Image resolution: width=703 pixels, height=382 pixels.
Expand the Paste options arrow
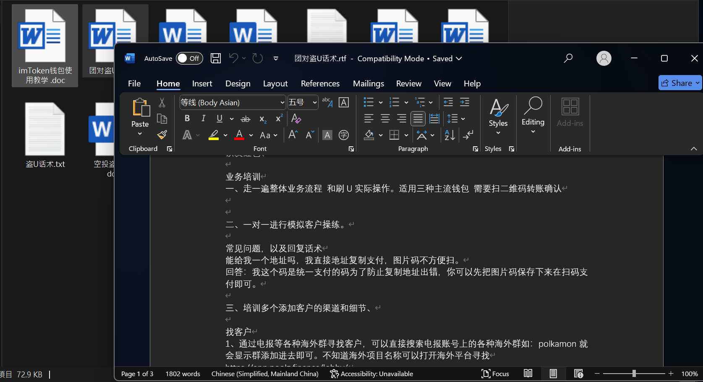pyautogui.click(x=140, y=134)
